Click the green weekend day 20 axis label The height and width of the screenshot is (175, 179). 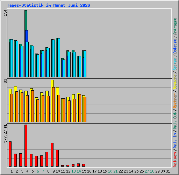pyautogui.click(x=110, y=171)
